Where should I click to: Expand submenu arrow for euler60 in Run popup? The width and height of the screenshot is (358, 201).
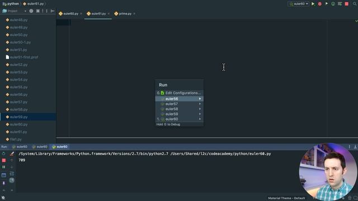click(x=200, y=119)
